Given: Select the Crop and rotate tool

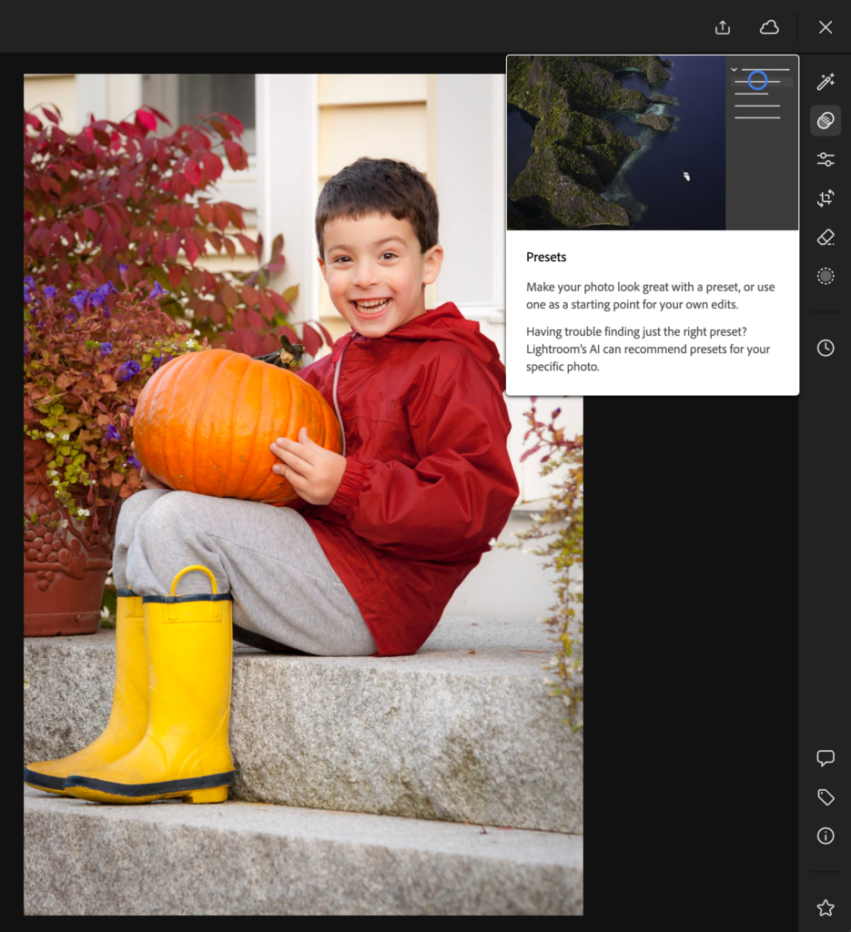Looking at the screenshot, I should point(826,198).
